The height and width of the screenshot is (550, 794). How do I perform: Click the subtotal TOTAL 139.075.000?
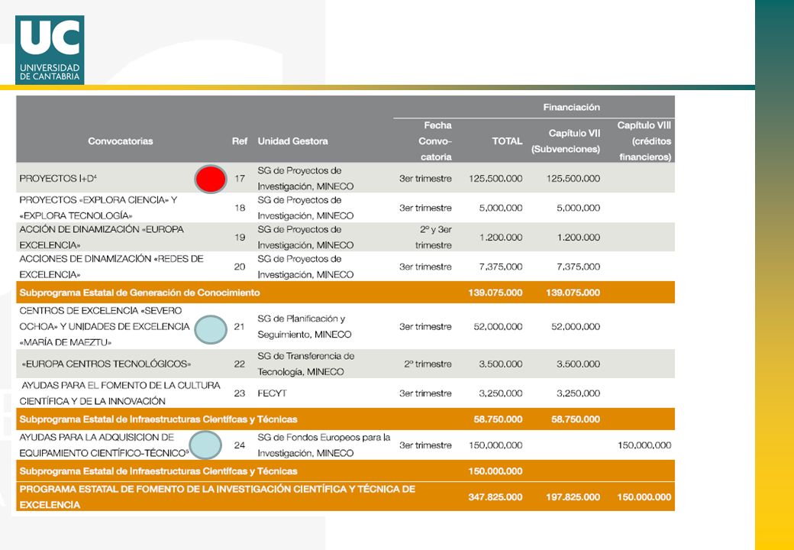495,293
